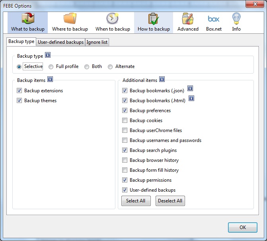The height and width of the screenshot is (241, 267).
Task: Confirm settings with the OK button
Action: click(x=243, y=227)
